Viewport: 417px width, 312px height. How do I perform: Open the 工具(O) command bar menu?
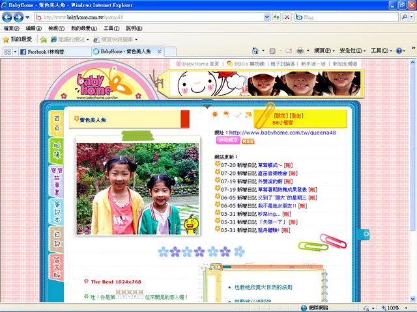(381, 51)
